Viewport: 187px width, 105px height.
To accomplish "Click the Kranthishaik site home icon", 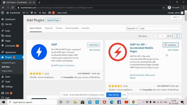I will point(8,13).
